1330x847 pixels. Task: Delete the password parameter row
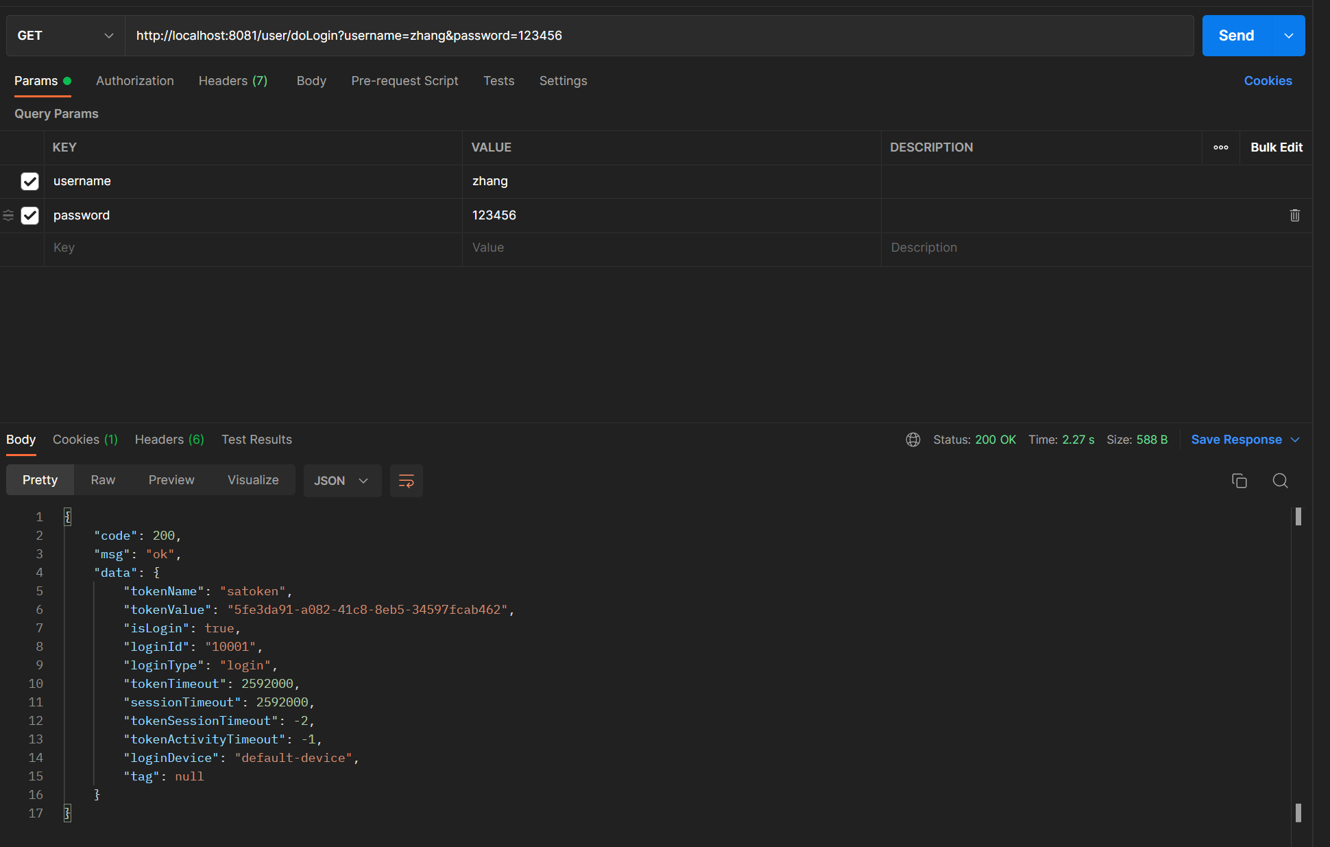point(1294,215)
